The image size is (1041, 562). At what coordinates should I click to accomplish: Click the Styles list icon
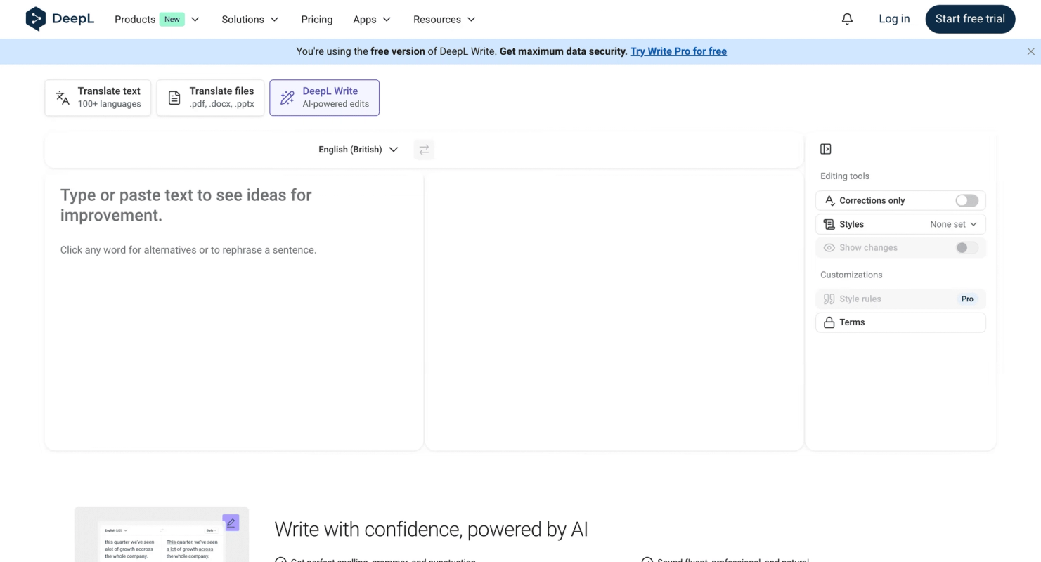tap(829, 224)
